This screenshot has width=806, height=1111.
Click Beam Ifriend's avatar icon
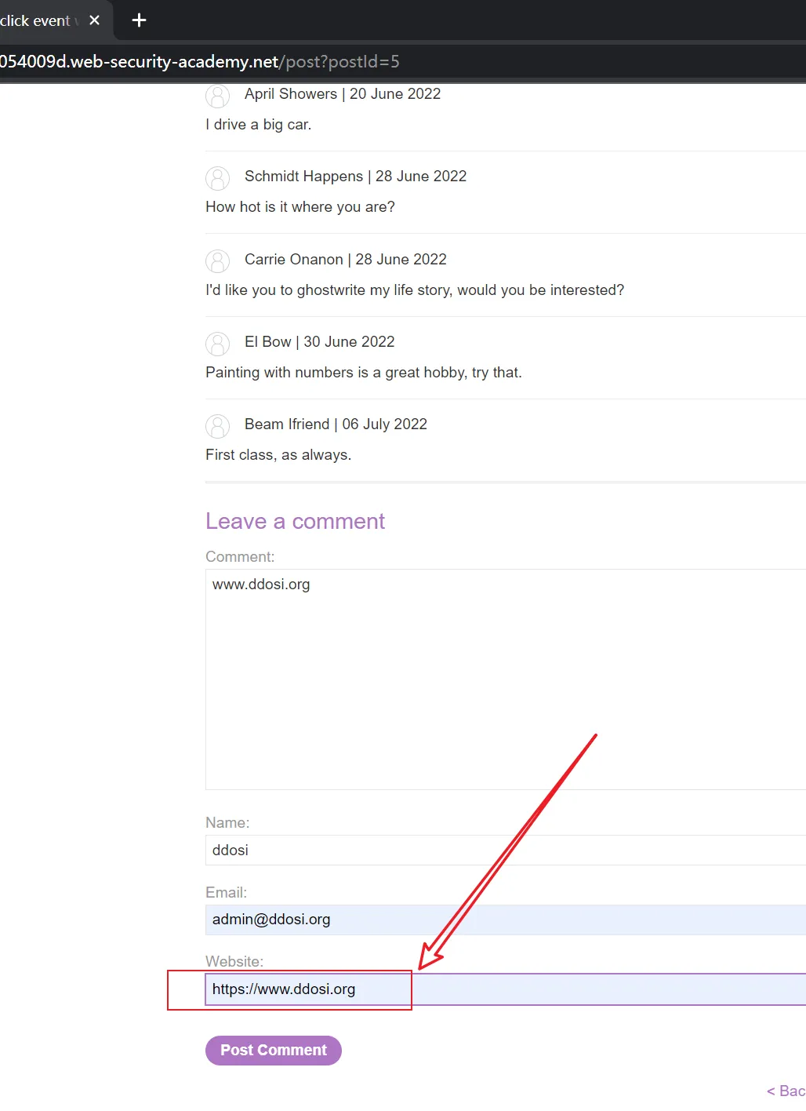click(217, 426)
